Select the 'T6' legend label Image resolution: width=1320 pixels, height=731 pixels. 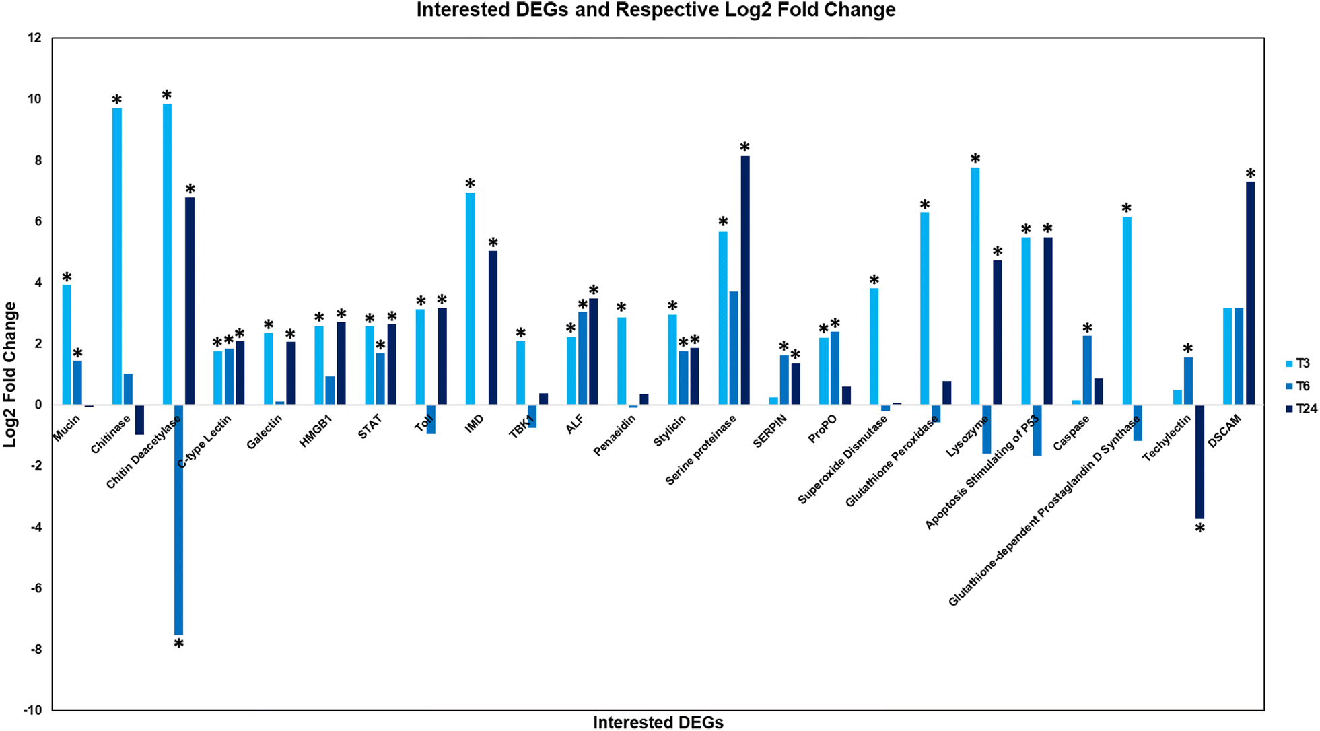[x=1302, y=386]
